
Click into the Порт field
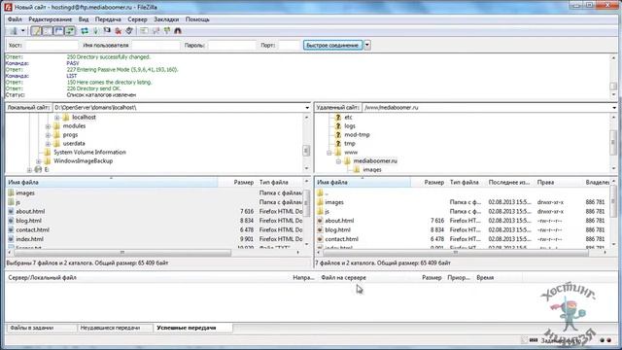290,46
